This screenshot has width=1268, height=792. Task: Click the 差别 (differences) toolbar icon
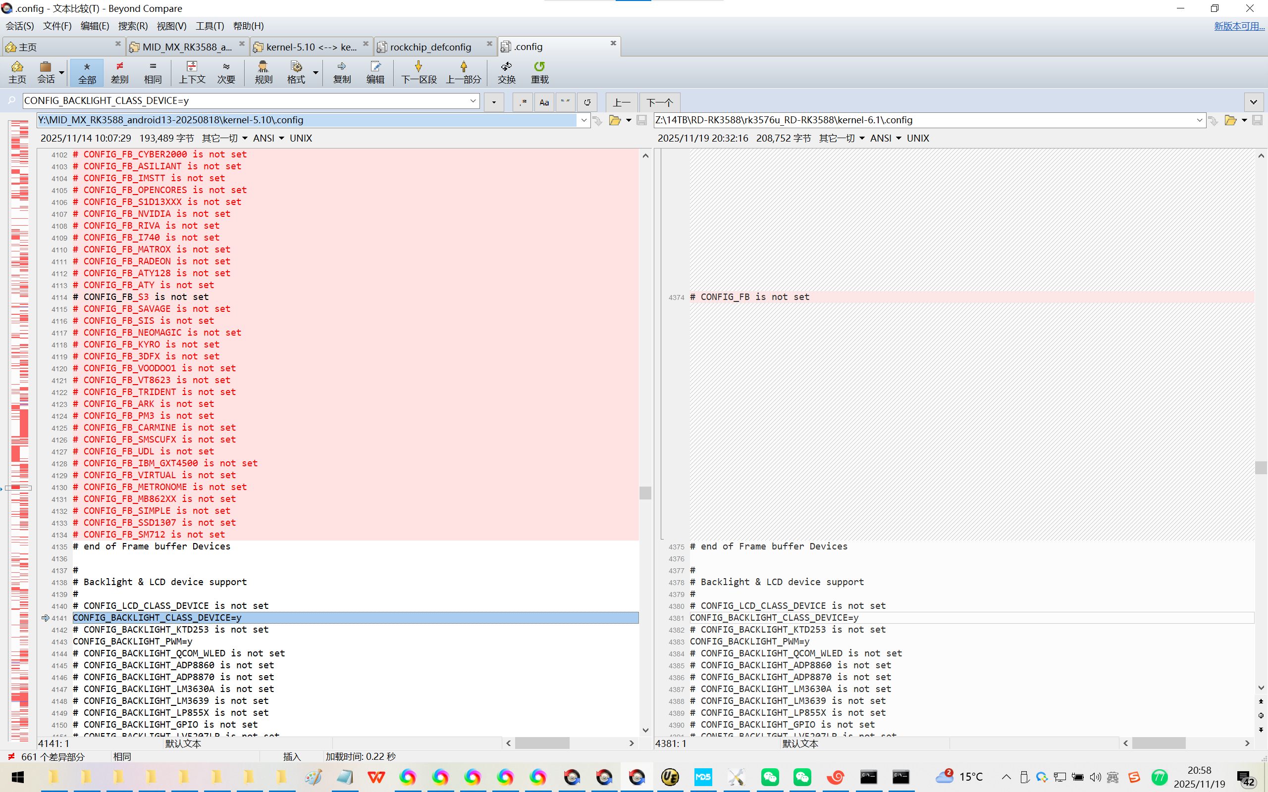[x=119, y=72]
